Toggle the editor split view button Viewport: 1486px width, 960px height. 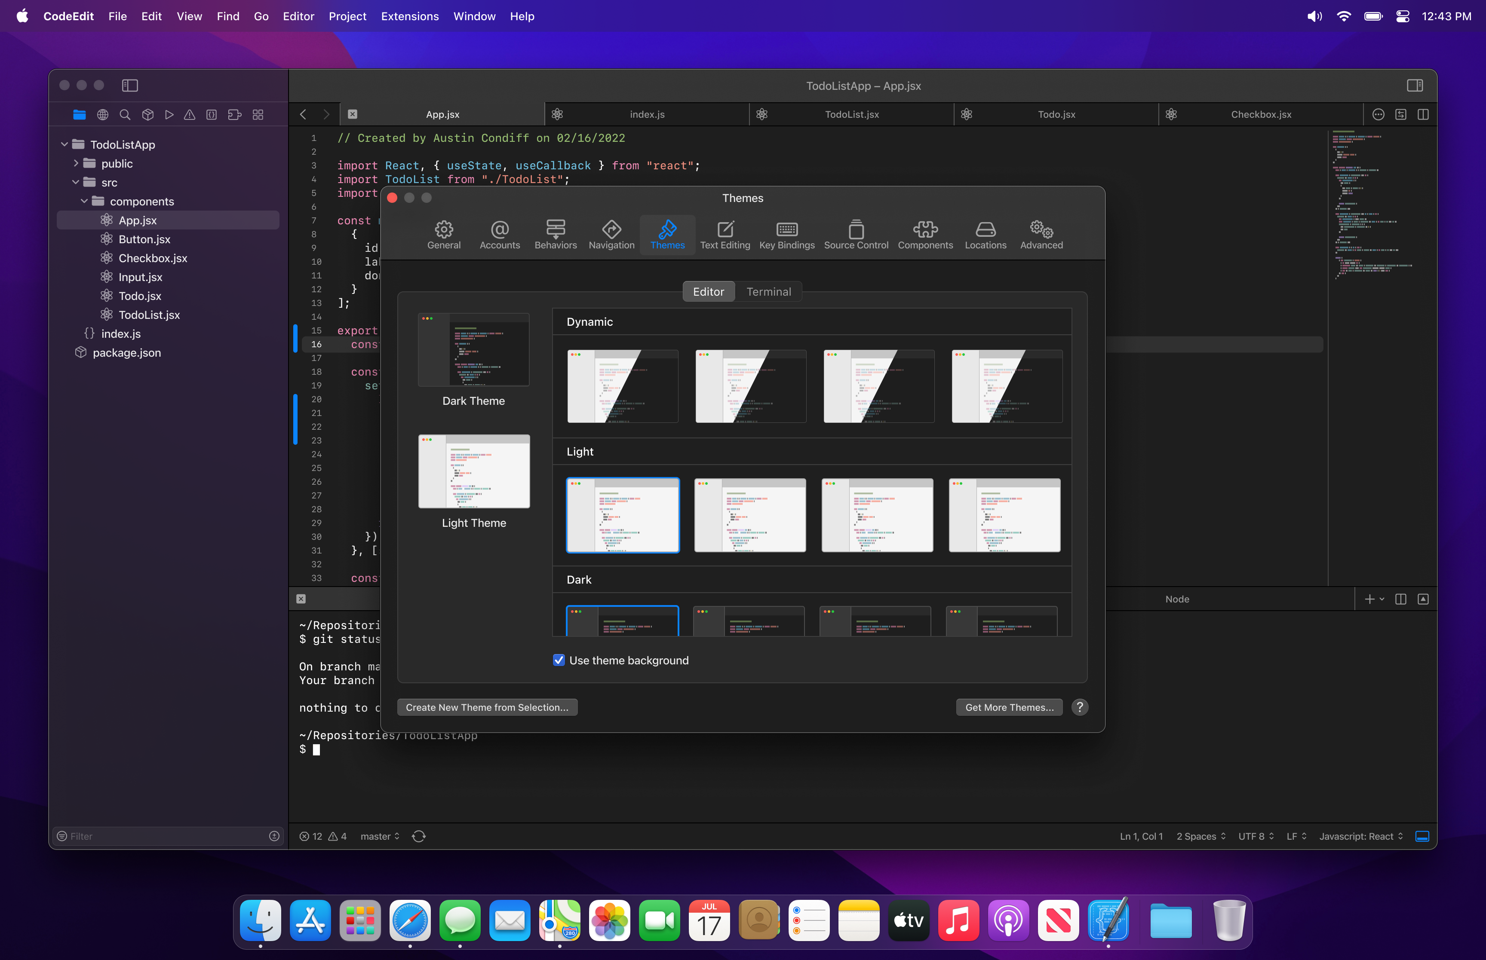pos(1422,114)
